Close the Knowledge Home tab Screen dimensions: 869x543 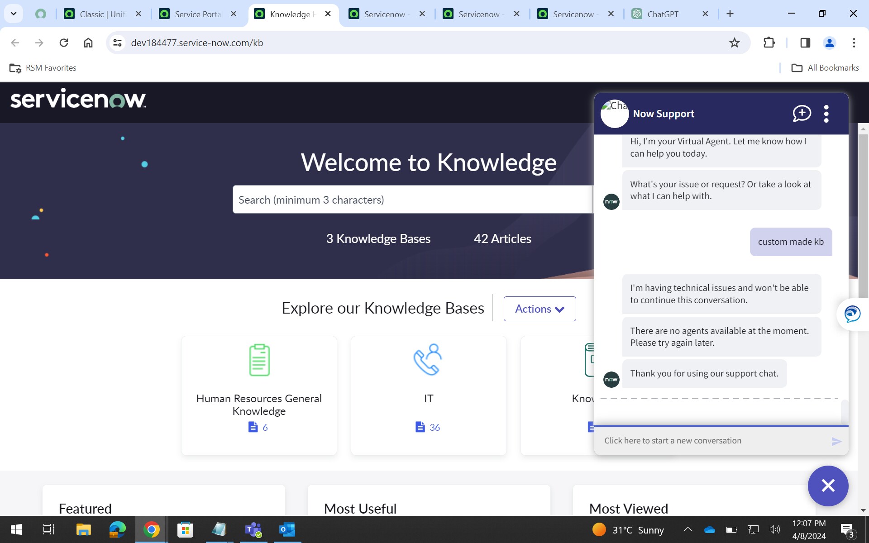click(x=328, y=14)
